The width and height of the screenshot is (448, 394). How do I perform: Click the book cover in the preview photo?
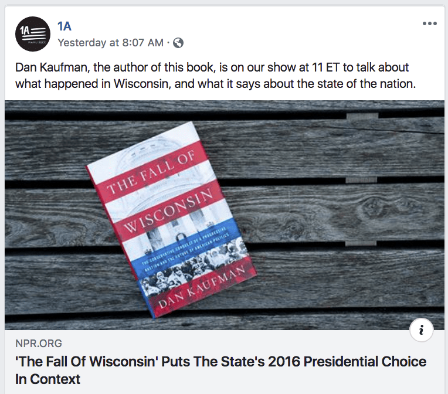click(x=170, y=223)
